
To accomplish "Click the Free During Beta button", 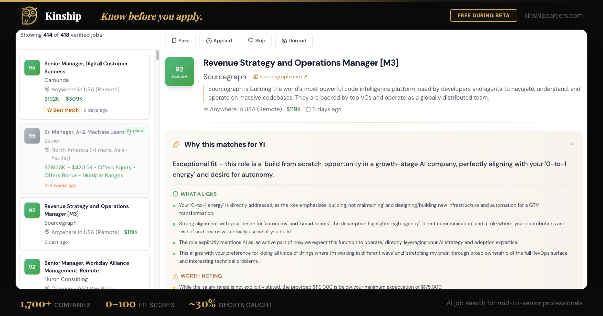I will (483, 16).
